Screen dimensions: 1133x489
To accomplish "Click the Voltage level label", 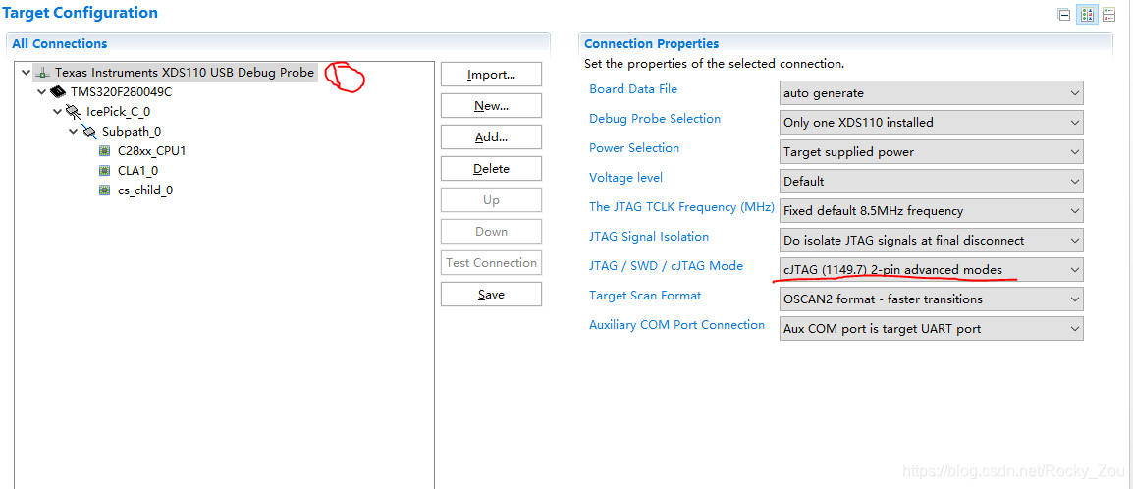I will click(625, 177).
